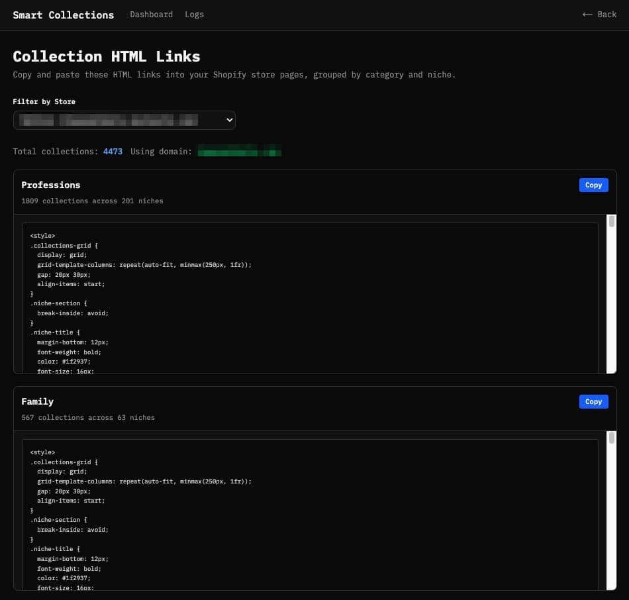629x600 pixels.
Task: Switch to the Dashboard view
Action: pyautogui.click(x=151, y=14)
